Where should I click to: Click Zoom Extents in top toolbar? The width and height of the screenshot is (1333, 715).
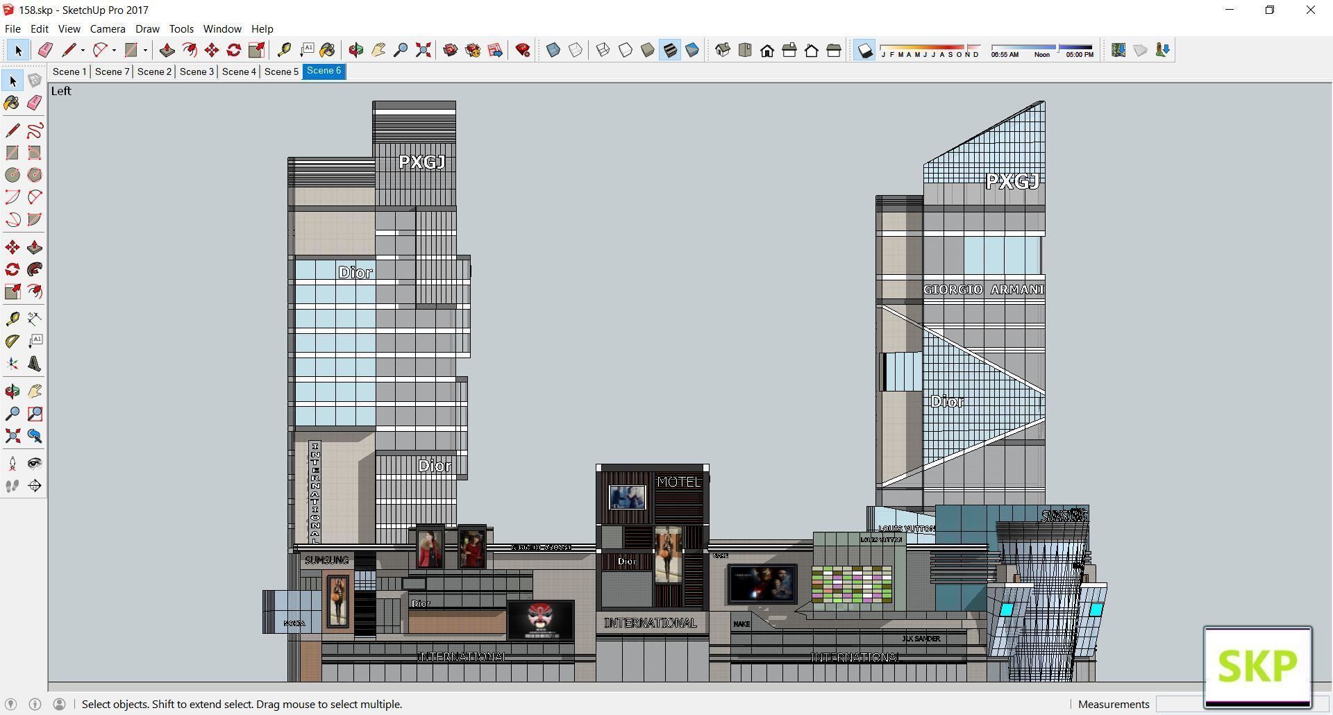(x=423, y=50)
